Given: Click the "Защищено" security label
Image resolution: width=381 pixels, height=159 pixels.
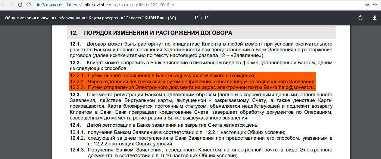Looking at the screenshot, I should click(x=52, y=5).
